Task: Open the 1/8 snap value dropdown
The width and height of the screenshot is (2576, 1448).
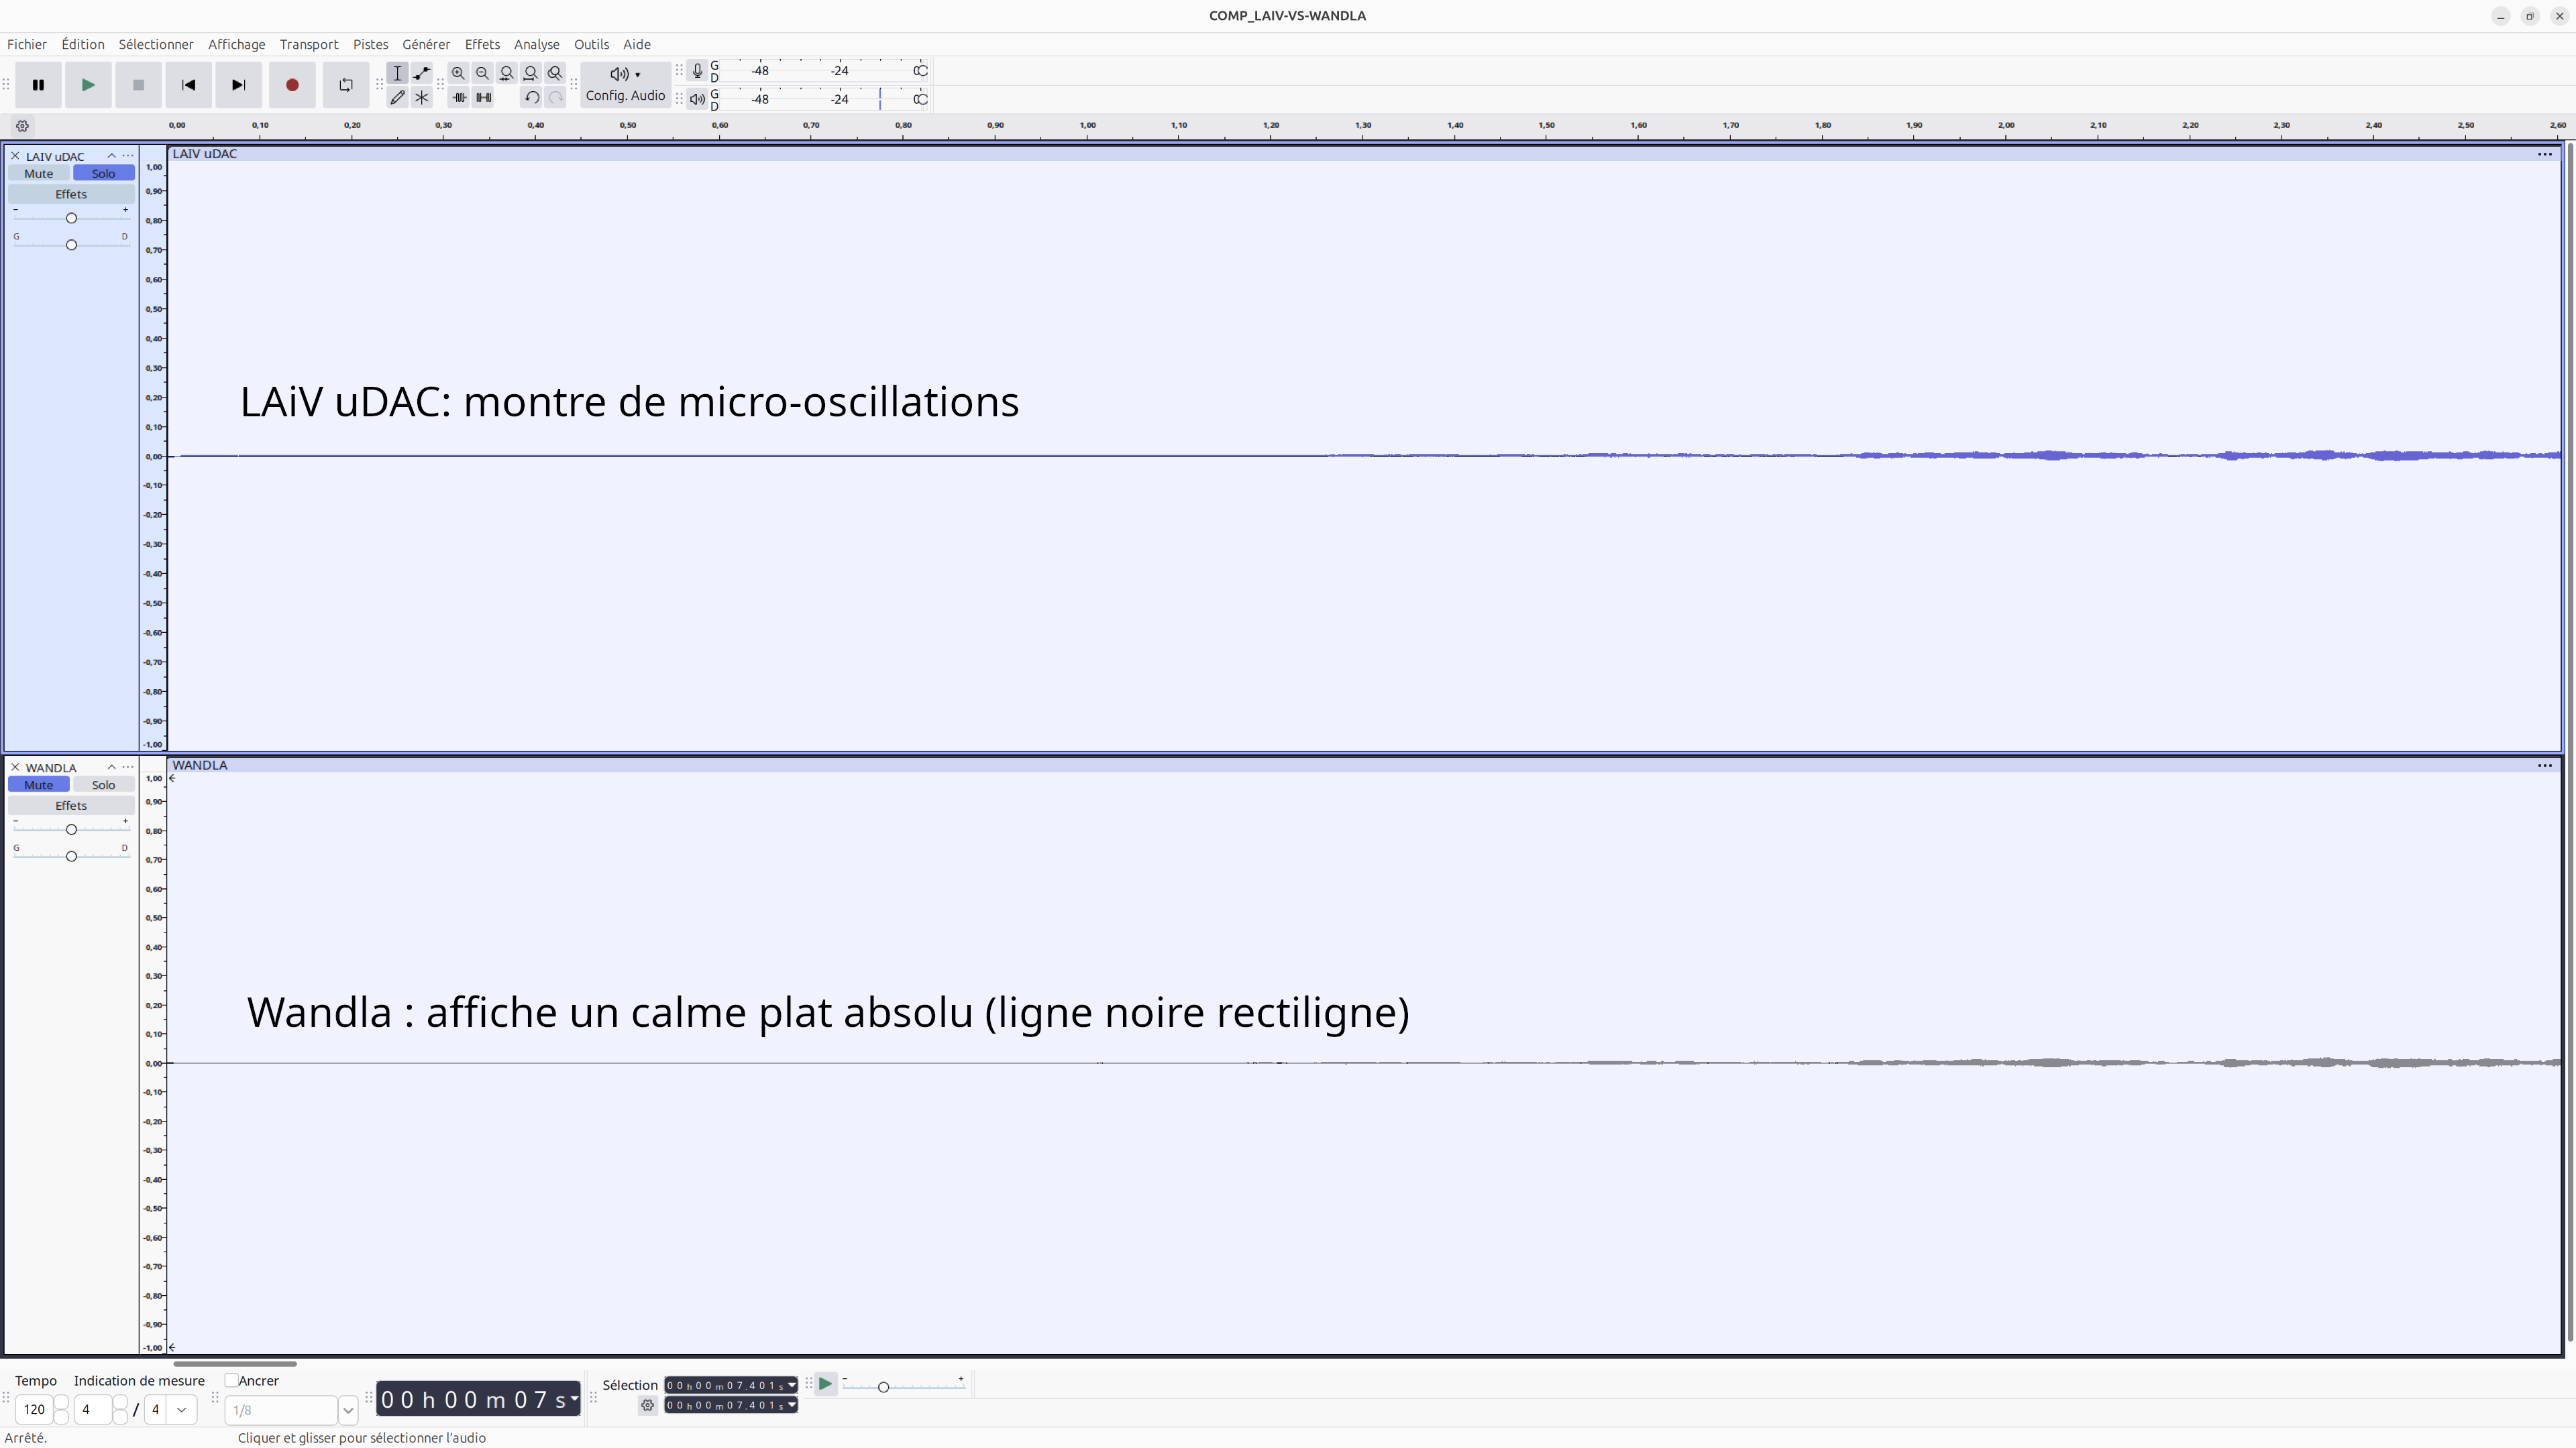Action: click(x=348, y=1410)
